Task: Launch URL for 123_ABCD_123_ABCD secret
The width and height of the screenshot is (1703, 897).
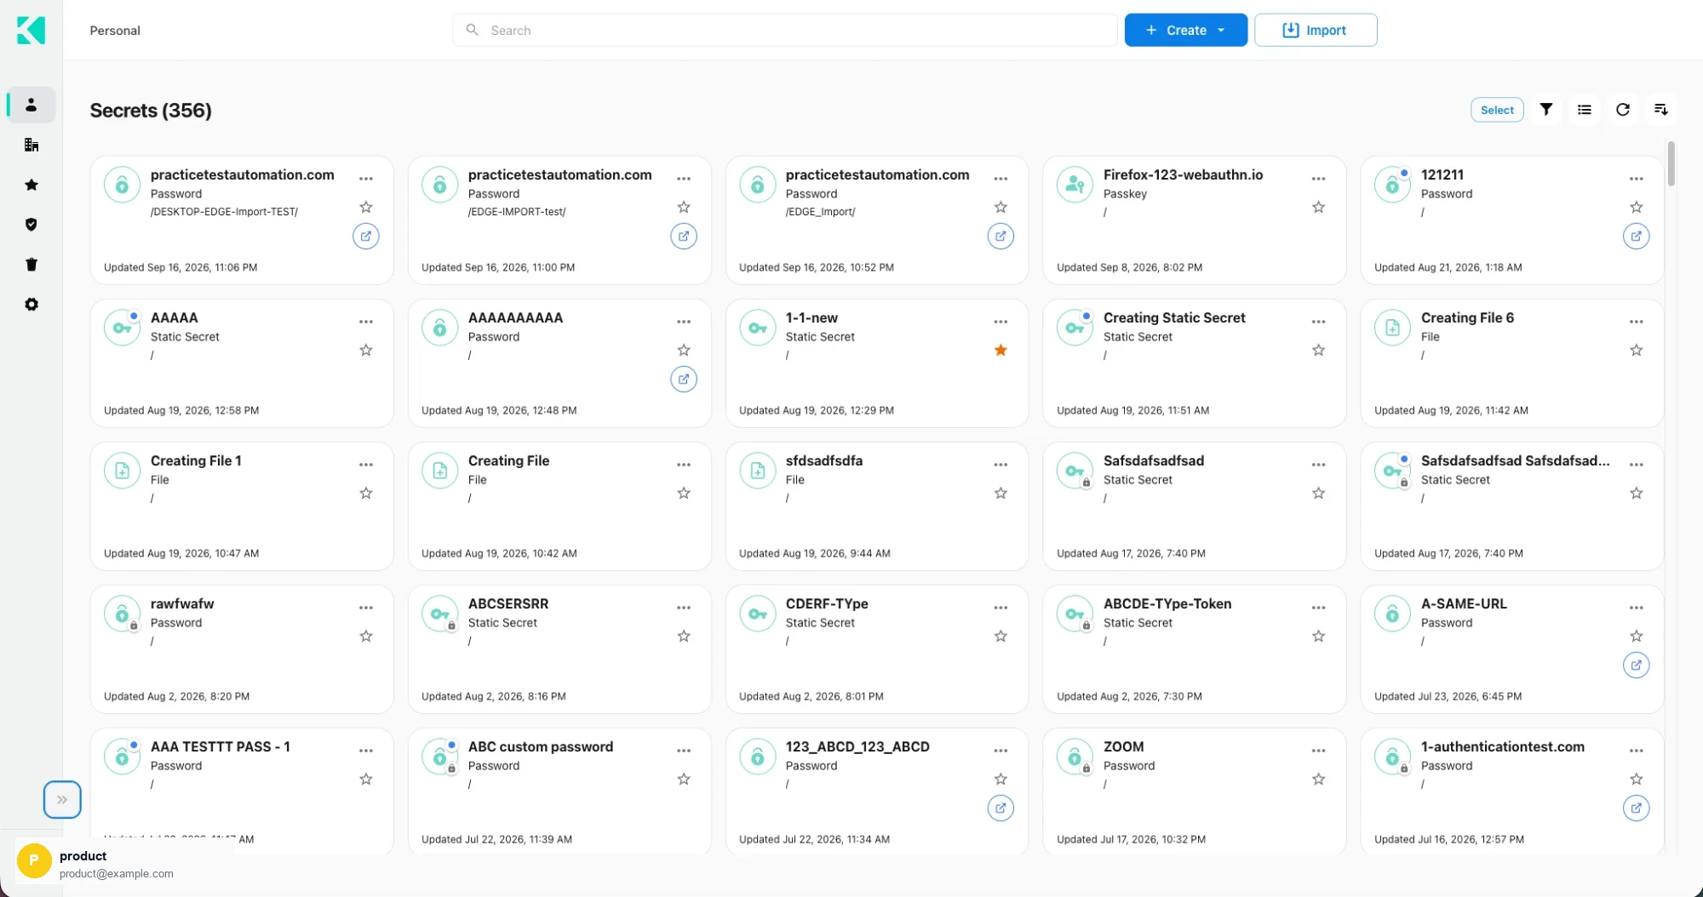Action: pyautogui.click(x=1001, y=808)
